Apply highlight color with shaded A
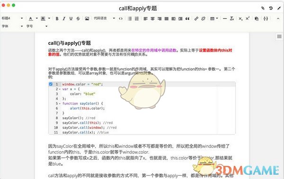 point(43,18)
